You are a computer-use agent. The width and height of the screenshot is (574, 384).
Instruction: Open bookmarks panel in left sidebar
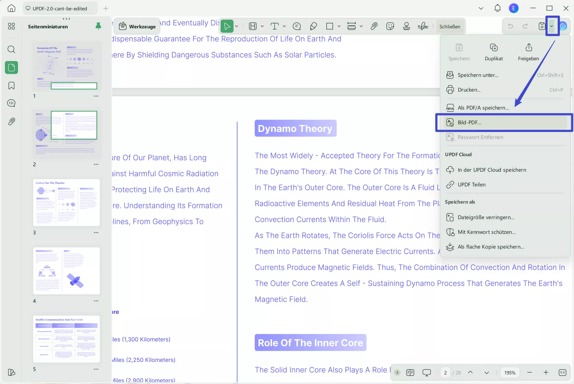[x=11, y=86]
